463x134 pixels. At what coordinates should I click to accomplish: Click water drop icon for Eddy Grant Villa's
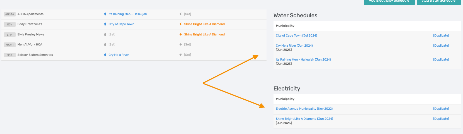click(x=105, y=24)
